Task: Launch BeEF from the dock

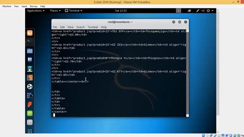Action: tap(30, 96)
